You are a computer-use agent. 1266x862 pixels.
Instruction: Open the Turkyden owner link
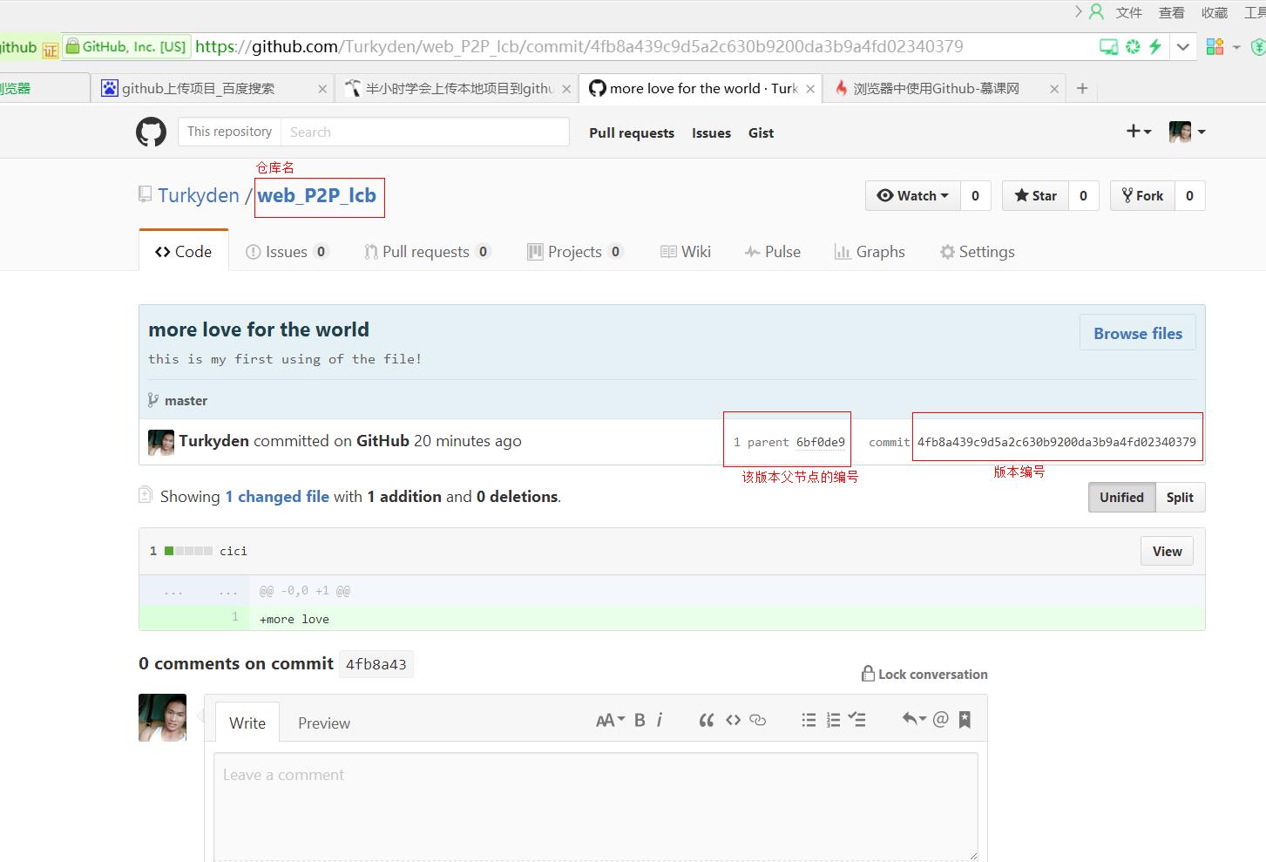coord(199,195)
